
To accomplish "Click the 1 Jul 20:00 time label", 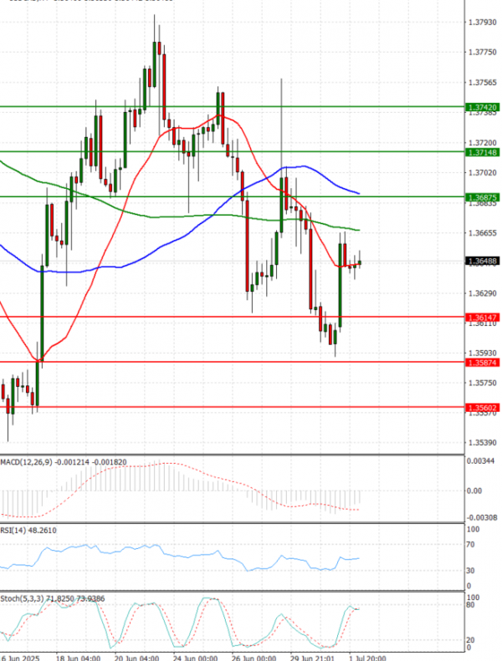I will pyautogui.click(x=367, y=658).
